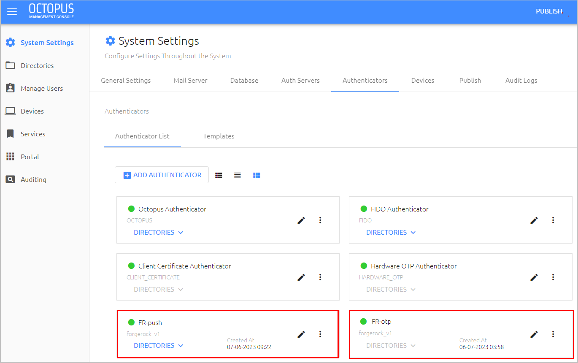Switch to grid card view icon
Screen dimensions: 578x363
click(x=257, y=175)
